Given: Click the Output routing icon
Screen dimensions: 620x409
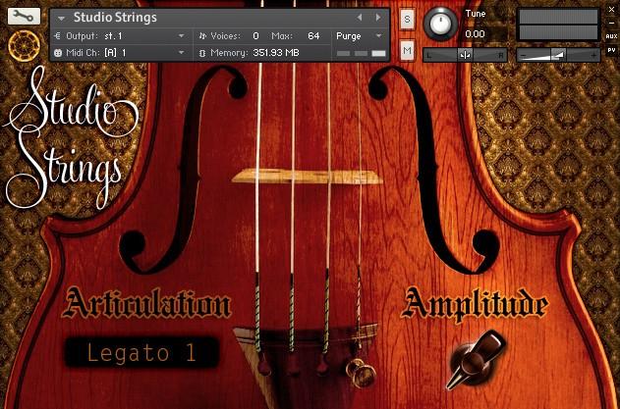Looking at the screenshot, I should coord(58,36).
